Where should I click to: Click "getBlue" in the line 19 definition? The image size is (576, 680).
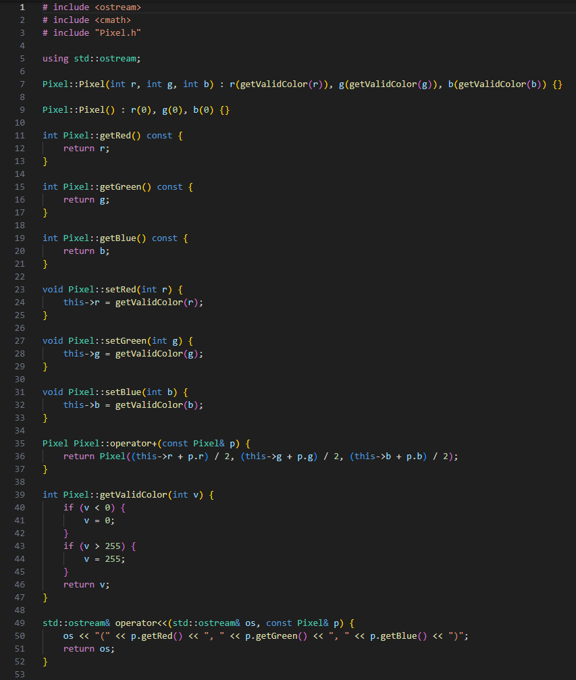click(118, 238)
